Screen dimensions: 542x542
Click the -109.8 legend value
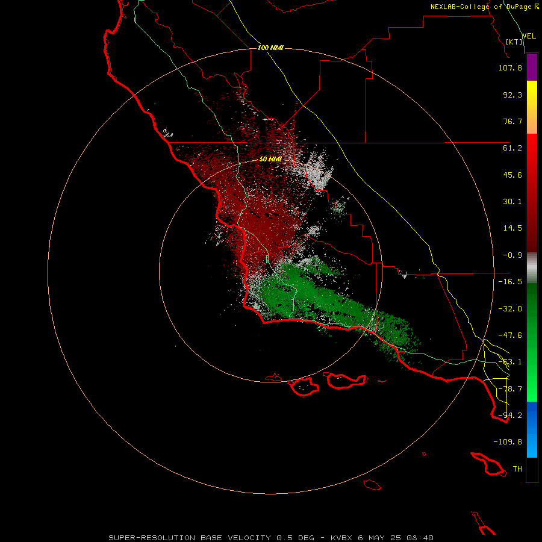tap(508, 442)
